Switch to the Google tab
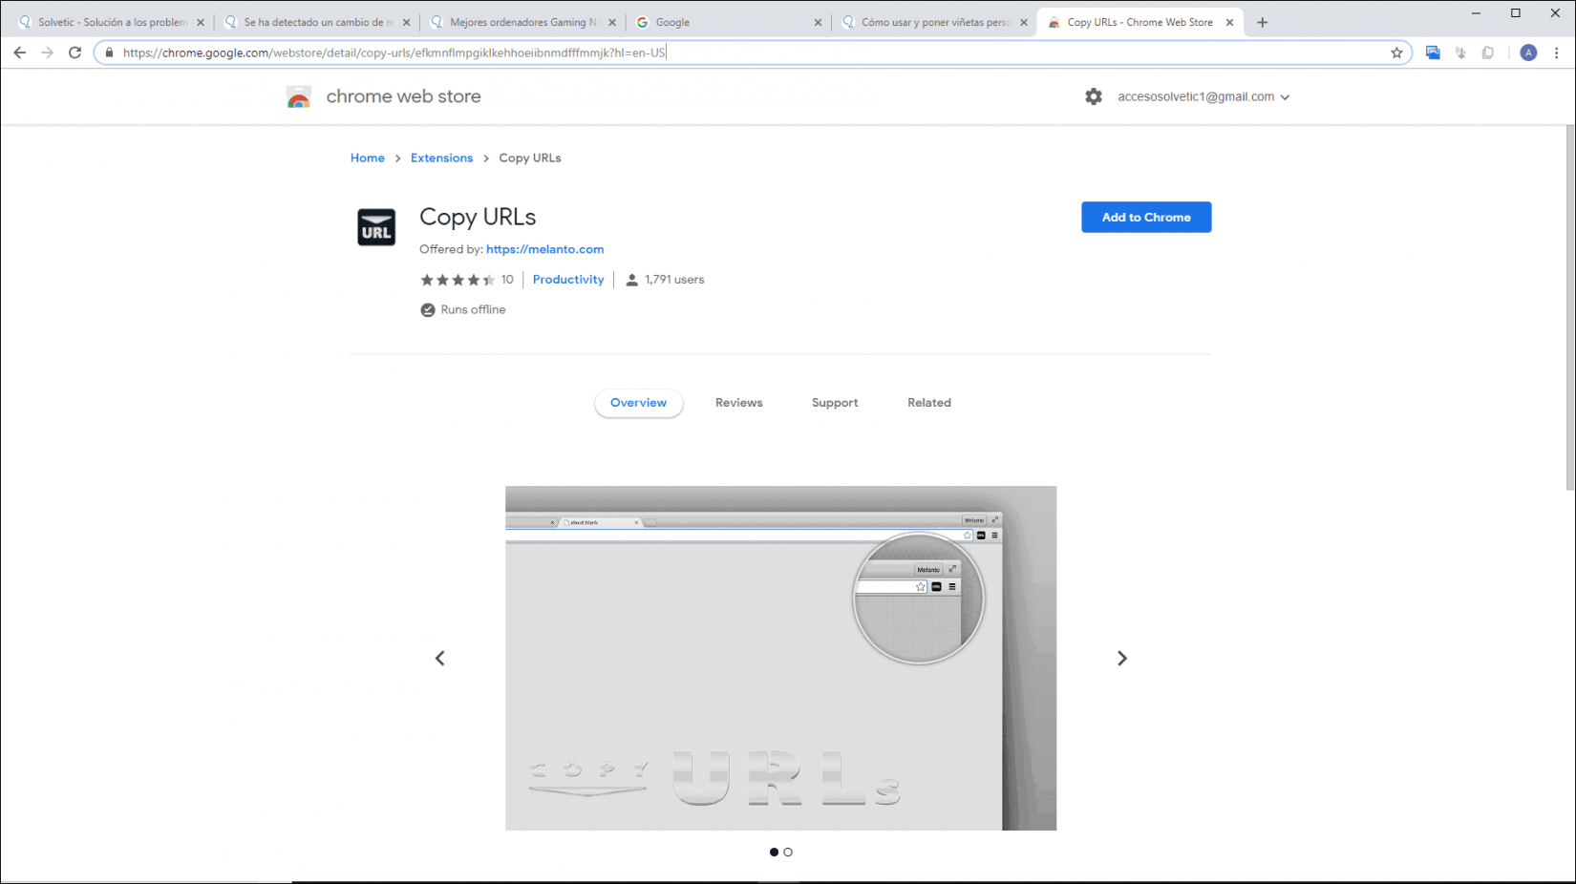Screen dimensions: 1576x884 tap(728, 22)
